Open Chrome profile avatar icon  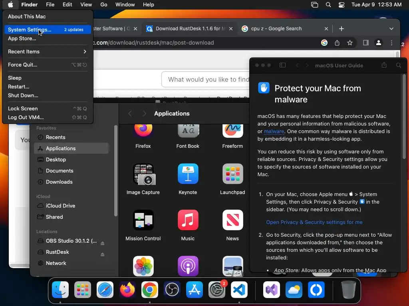[379, 43]
